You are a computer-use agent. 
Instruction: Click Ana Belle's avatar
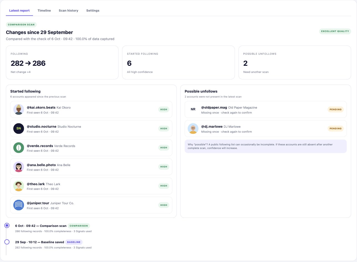19,167
